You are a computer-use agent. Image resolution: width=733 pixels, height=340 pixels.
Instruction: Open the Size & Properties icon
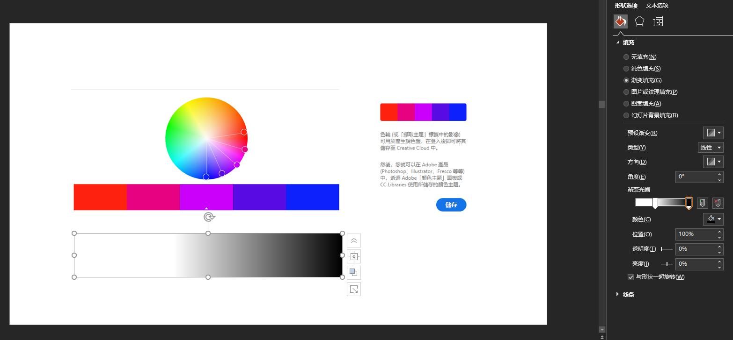(x=658, y=21)
